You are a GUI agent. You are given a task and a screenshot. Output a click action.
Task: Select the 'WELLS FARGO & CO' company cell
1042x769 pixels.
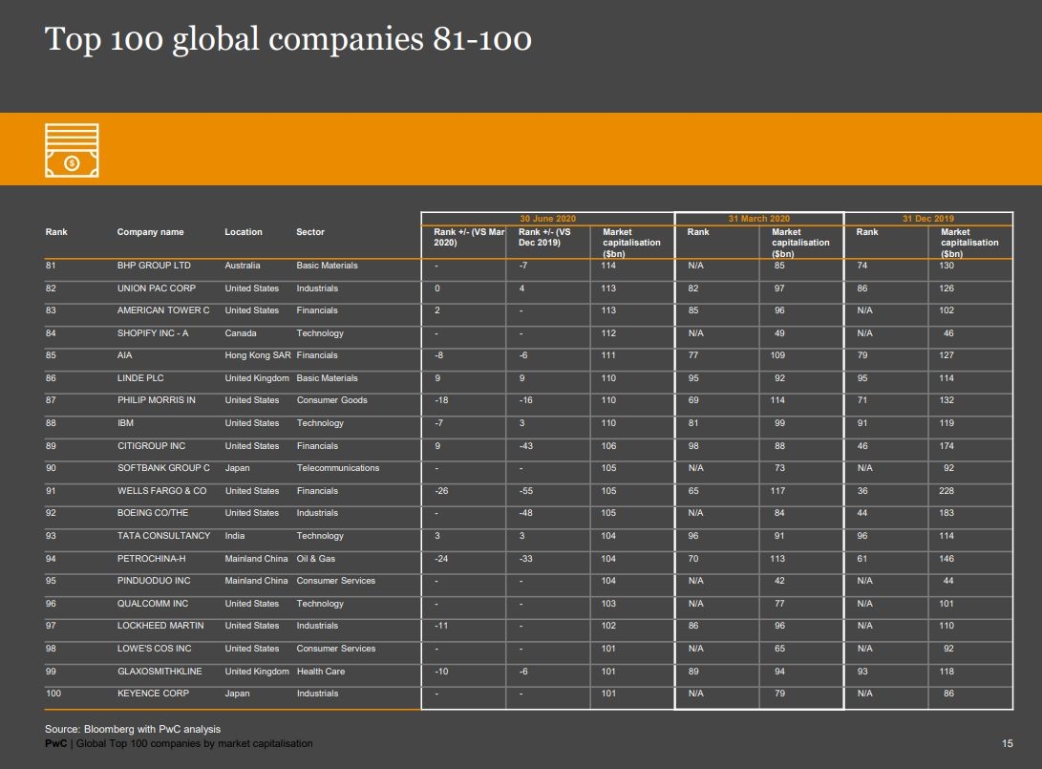[162, 490]
